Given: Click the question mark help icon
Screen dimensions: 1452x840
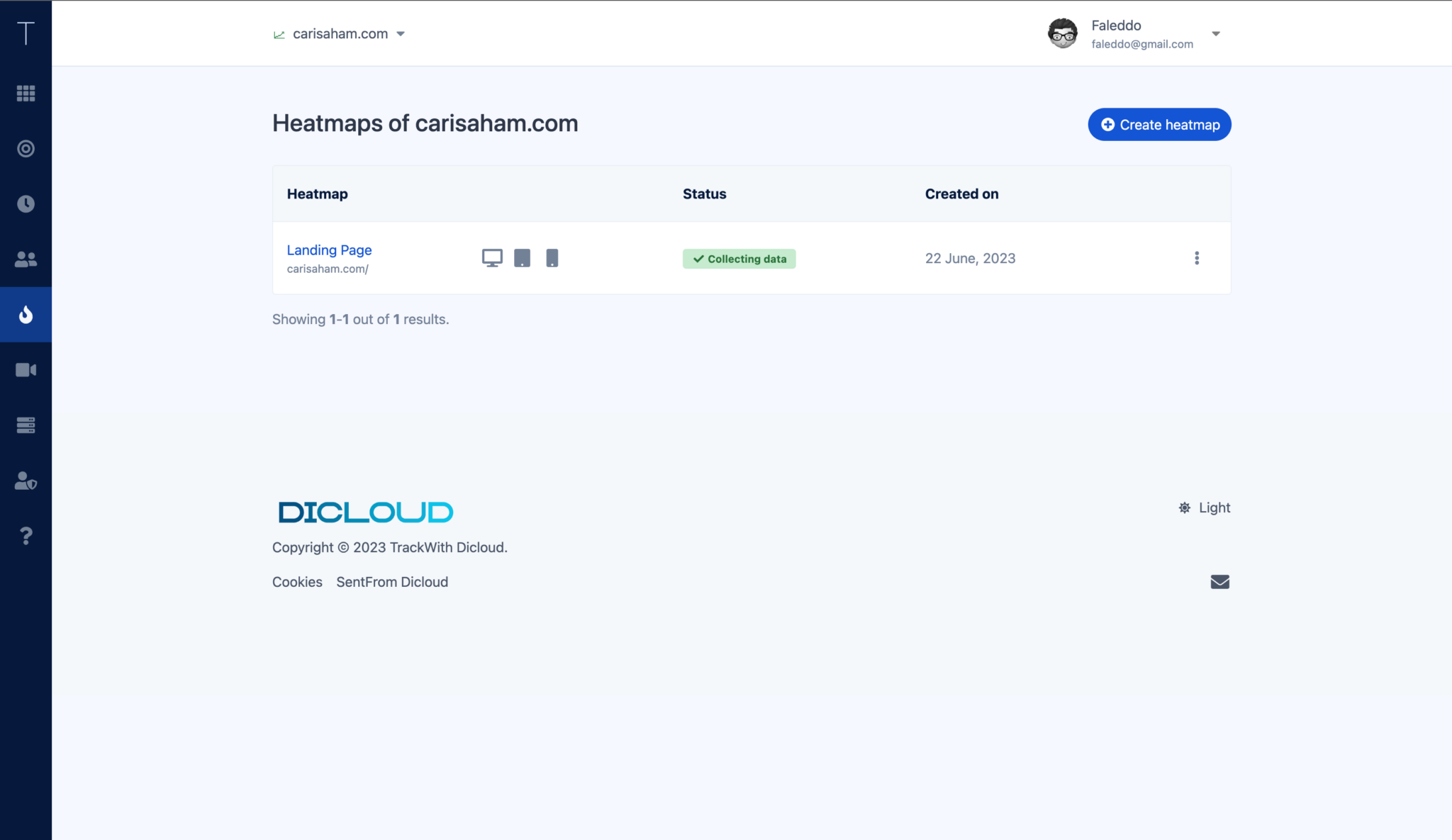Looking at the screenshot, I should 26,536.
